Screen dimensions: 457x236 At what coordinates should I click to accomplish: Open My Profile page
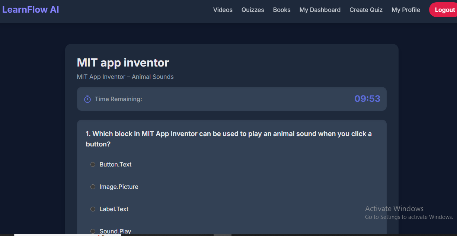pos(406,10)
